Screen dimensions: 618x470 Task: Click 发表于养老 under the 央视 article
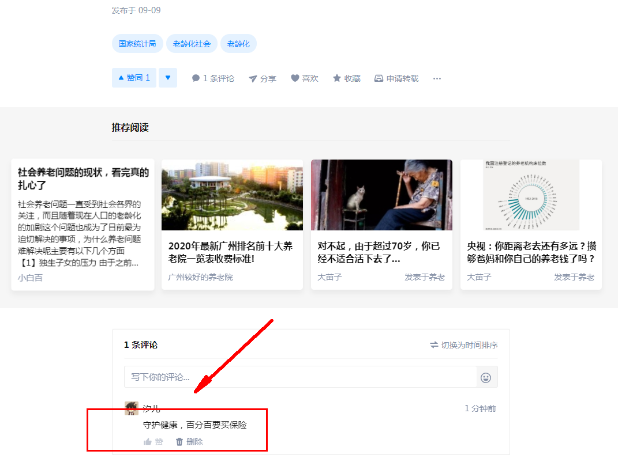(x=574, y=277)
